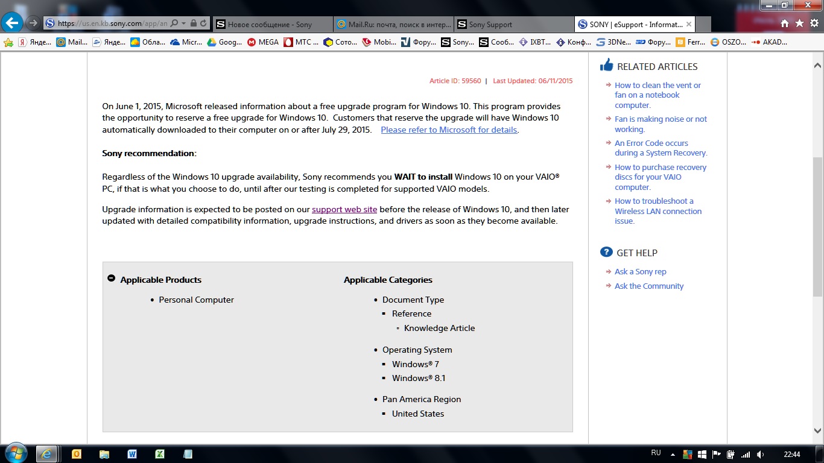Image resolution: width=824 pixels, height=463 pixels.
Task: Open 'Fan is making noise or not working' article
Action: [661, 124]
